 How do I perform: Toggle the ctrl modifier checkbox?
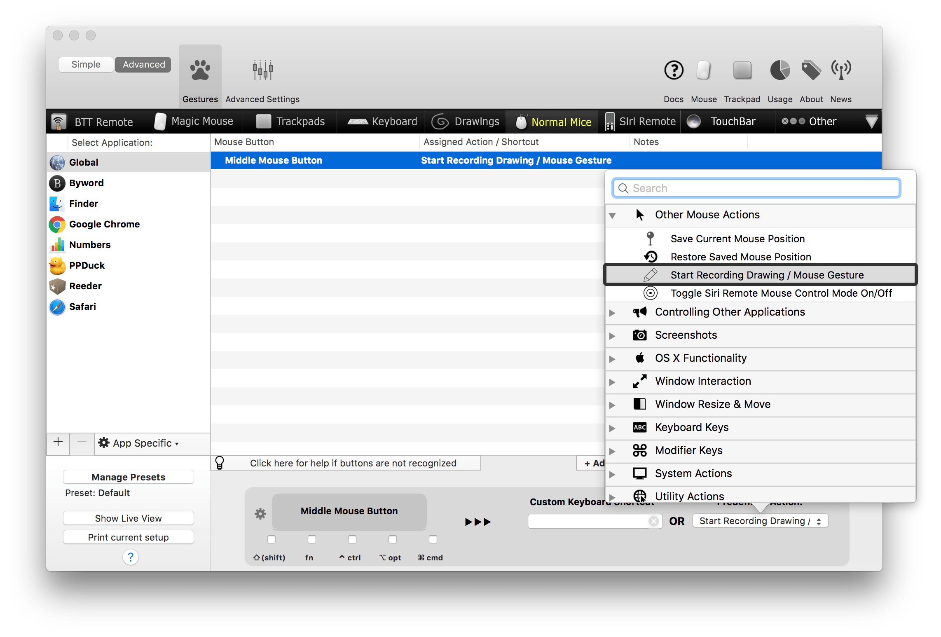click(352, 539)
